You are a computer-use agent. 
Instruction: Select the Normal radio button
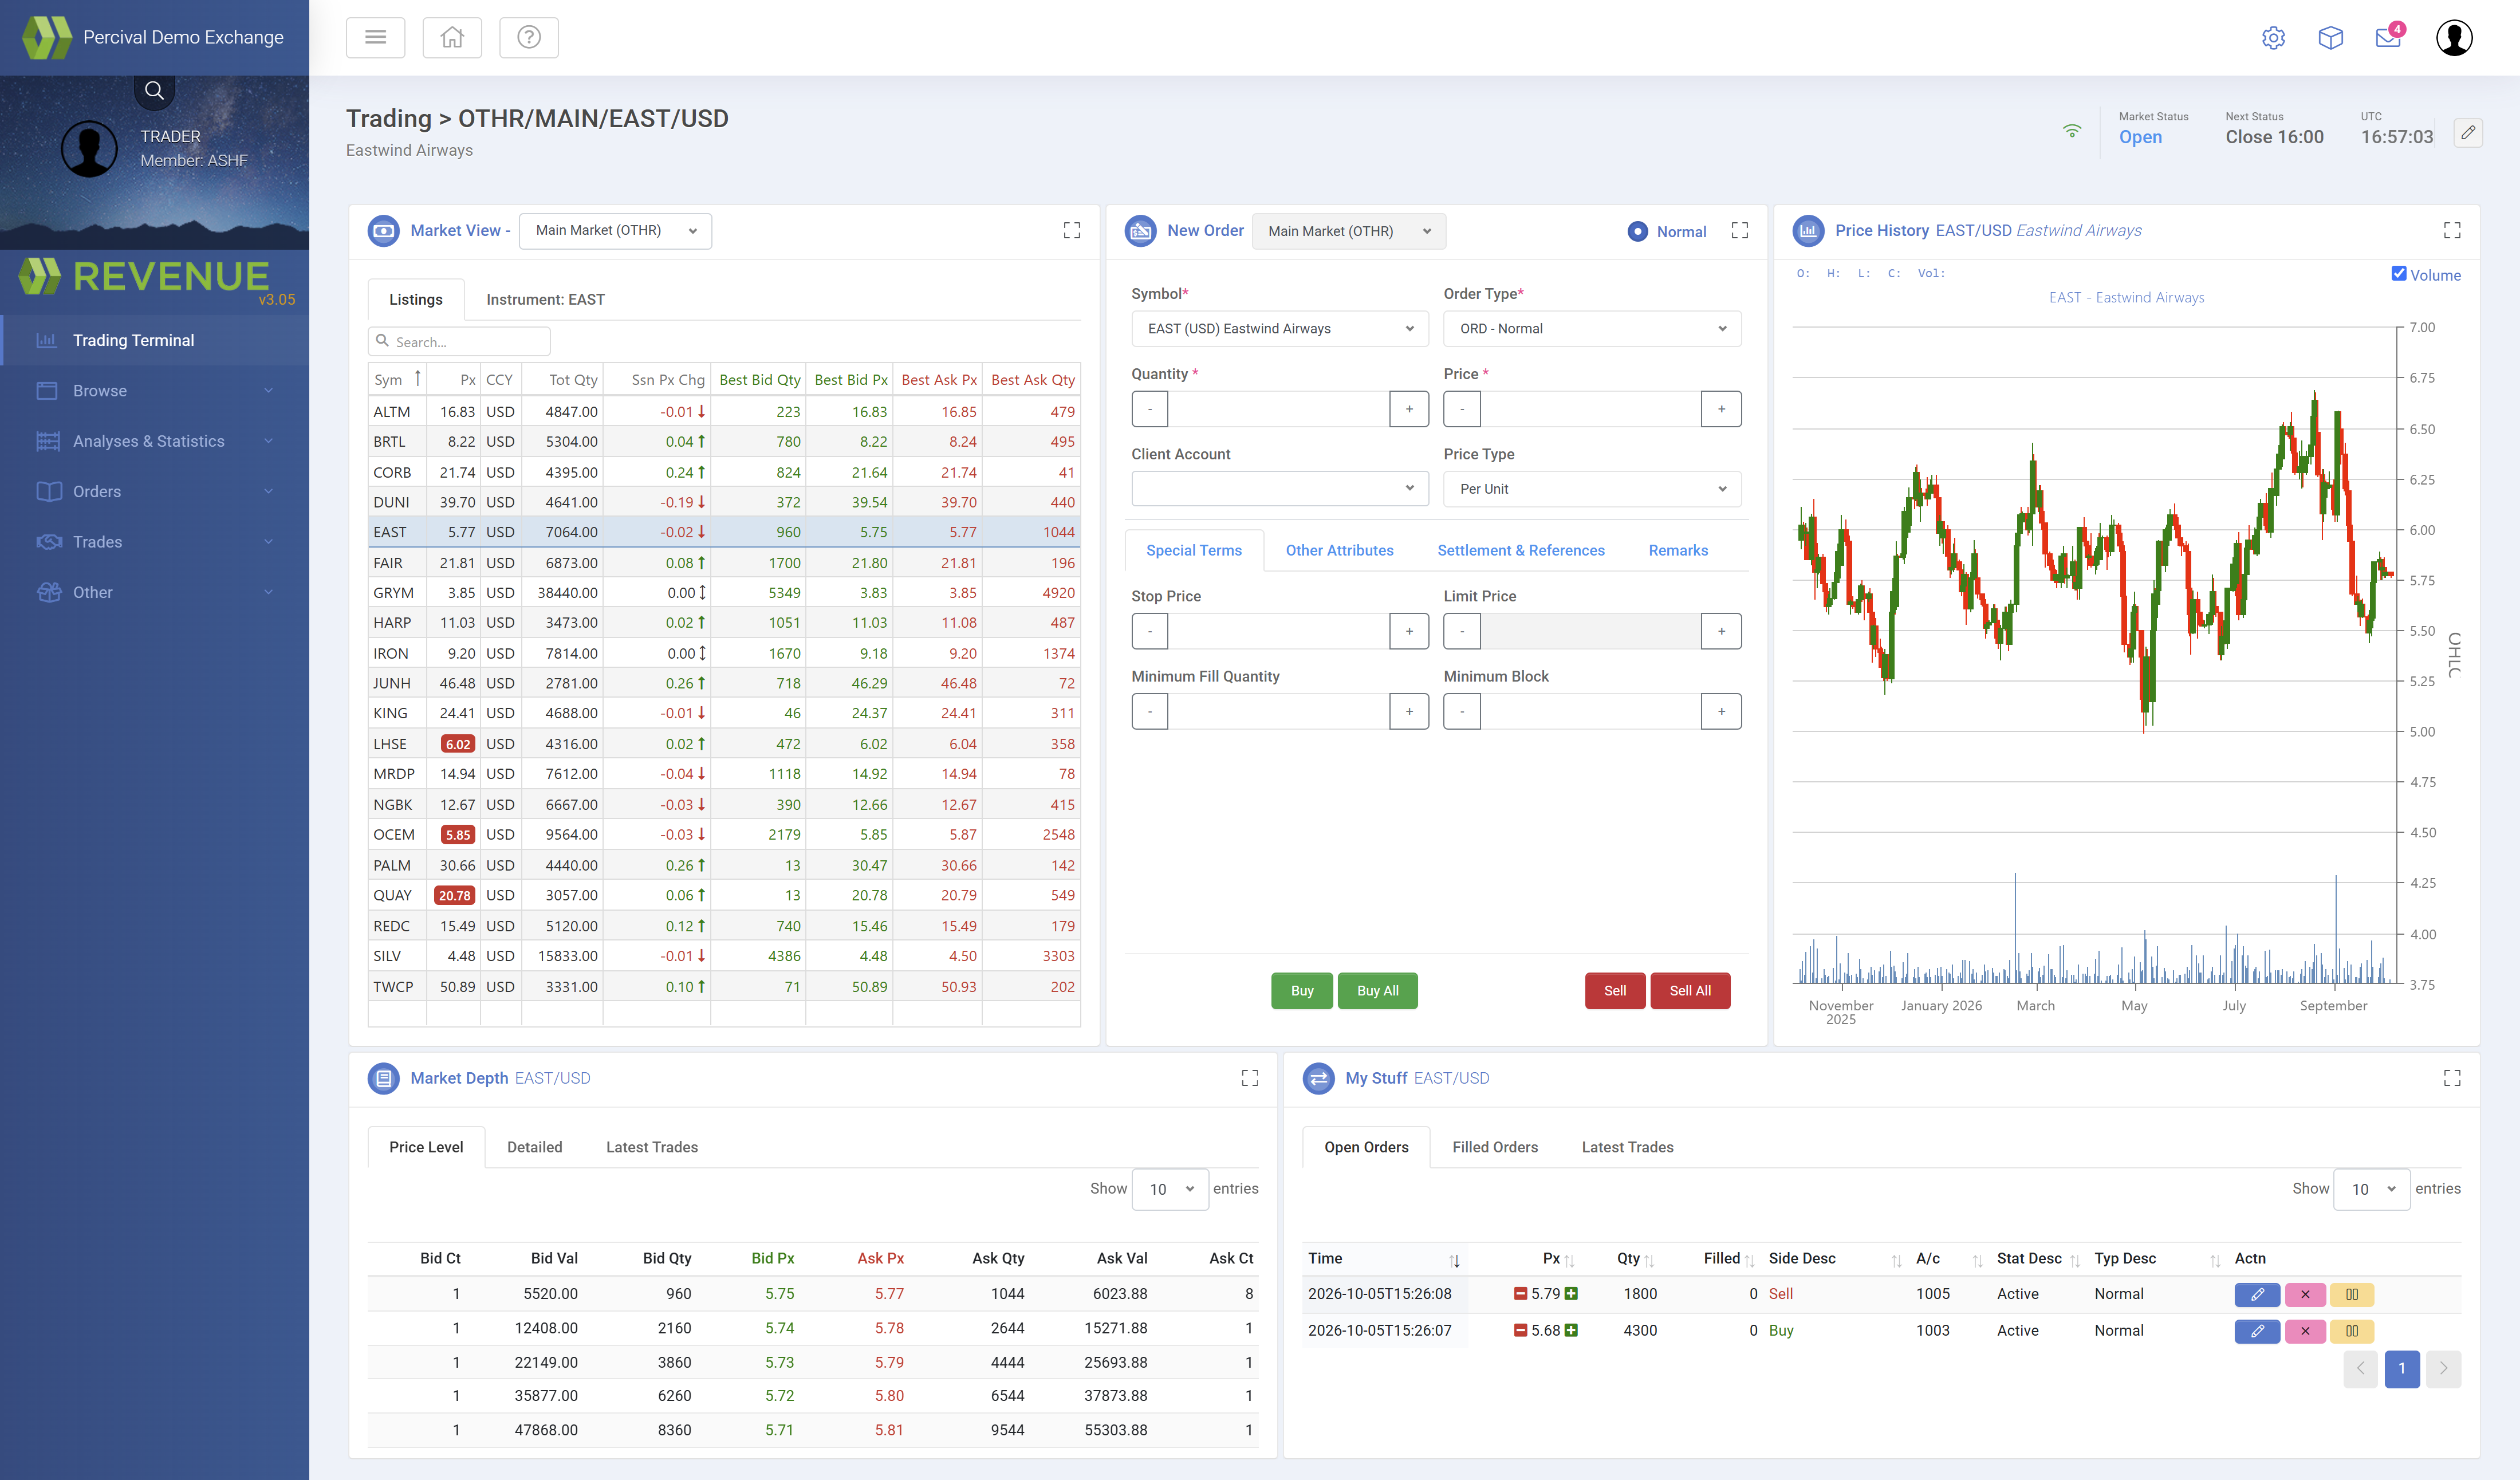(x=1637, y=232)
